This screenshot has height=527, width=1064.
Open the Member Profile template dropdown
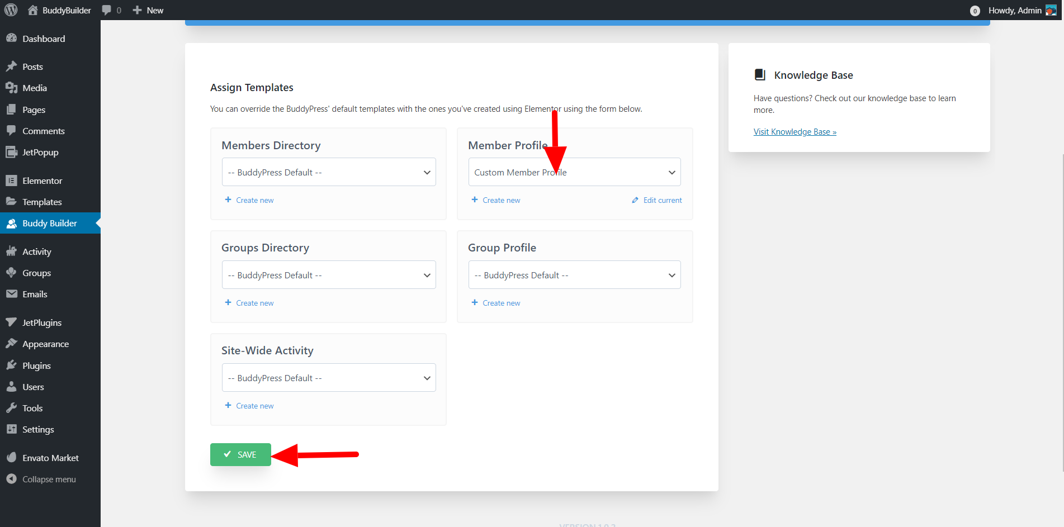(574, 172)
